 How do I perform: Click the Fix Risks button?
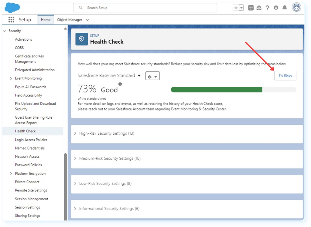(x=285, y=76)
